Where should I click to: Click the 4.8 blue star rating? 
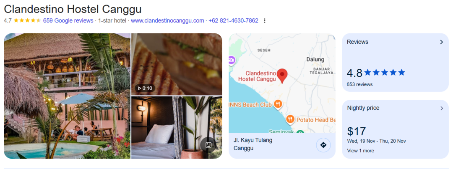click(376, 73)
